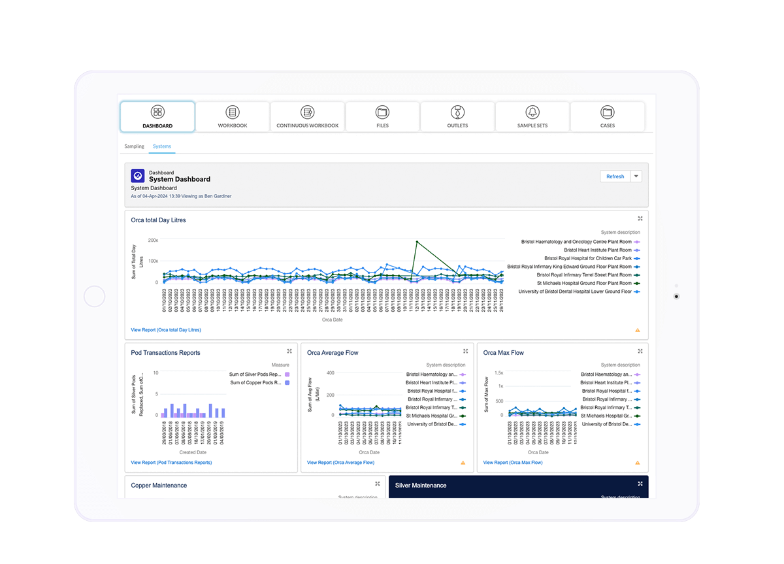Open View Report (Pod Transactions Reports) link
The height and width of the screenshot is (564, 784).
click(x=171, y=463)
